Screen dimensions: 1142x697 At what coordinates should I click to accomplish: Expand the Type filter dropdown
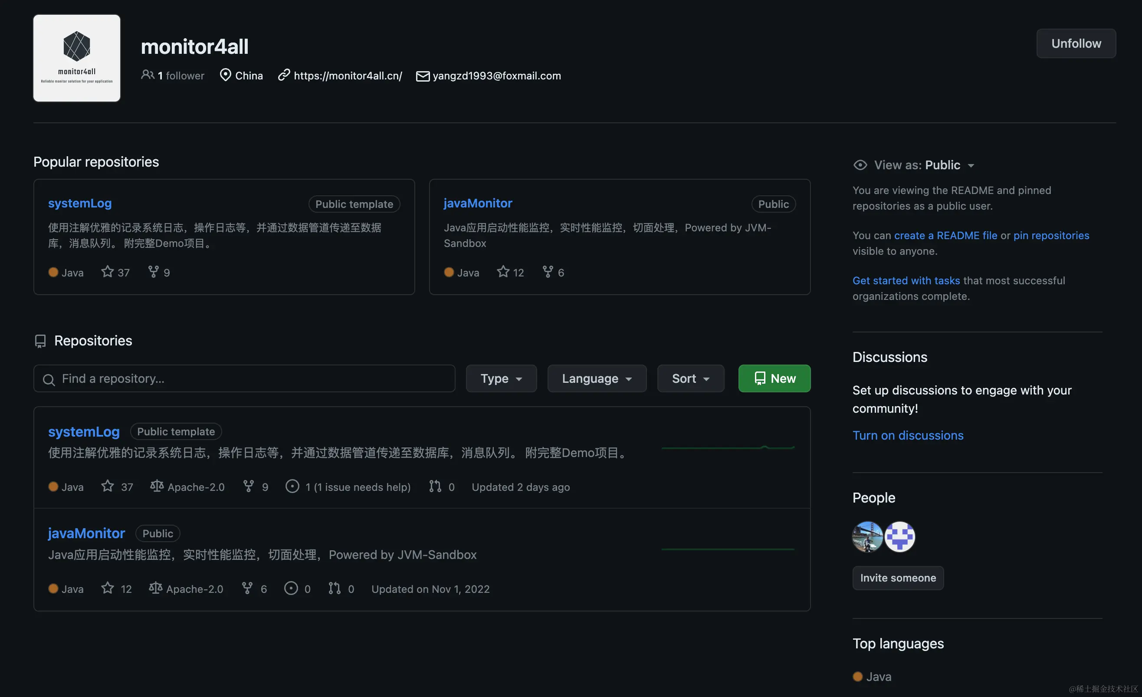tap(501, 378)
